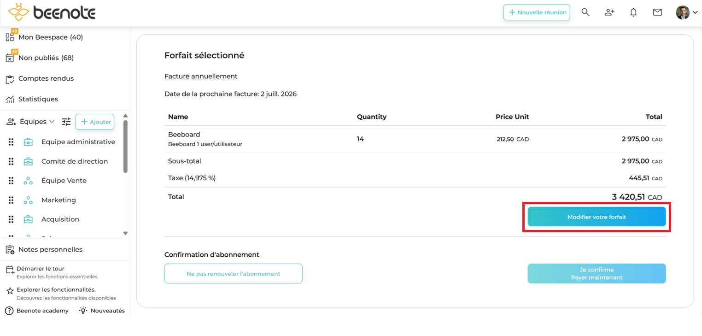Click the Modifier votre forfait button
702x336 pixels.
(x=597, y=217)
